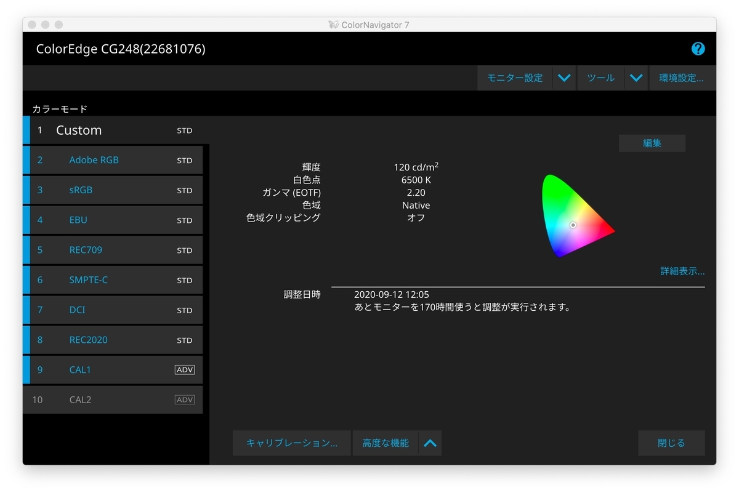Click the white point marker in gamut diagram
This screenshot has height=493, width=739.
(x=573, y=225)
